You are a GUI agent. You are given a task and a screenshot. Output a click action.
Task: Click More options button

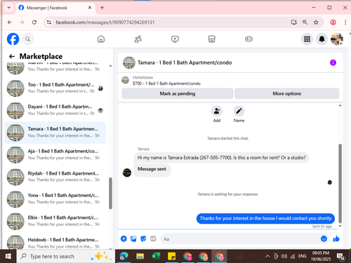(287, 93)
